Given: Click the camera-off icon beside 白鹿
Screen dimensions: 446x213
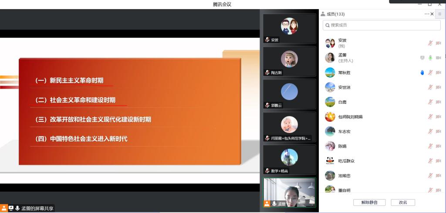Looking at the screenshot, I should [438, 102].
